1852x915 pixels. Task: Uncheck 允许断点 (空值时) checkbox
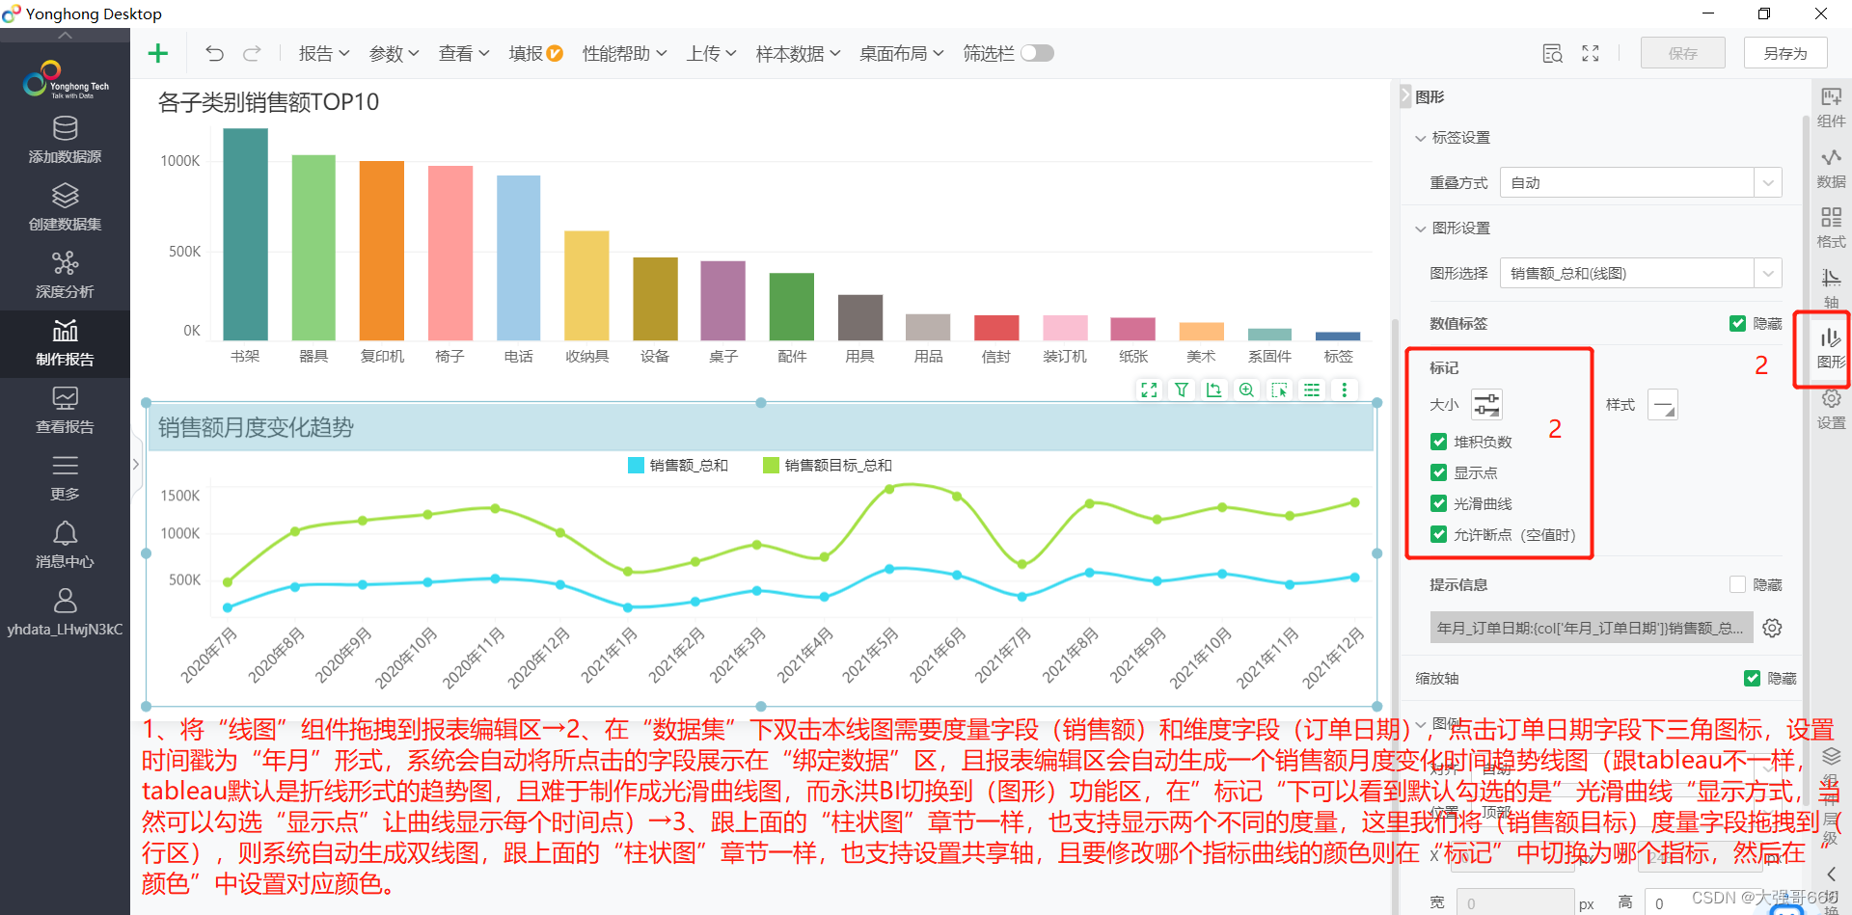point(1438,534)
